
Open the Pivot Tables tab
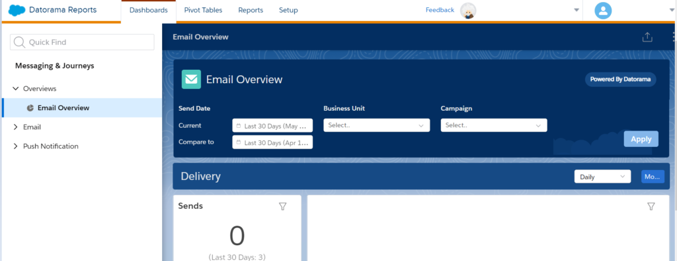[203, 11]
